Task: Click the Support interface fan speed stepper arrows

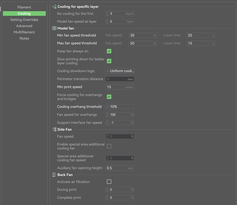Action: [x=108, y=123]
